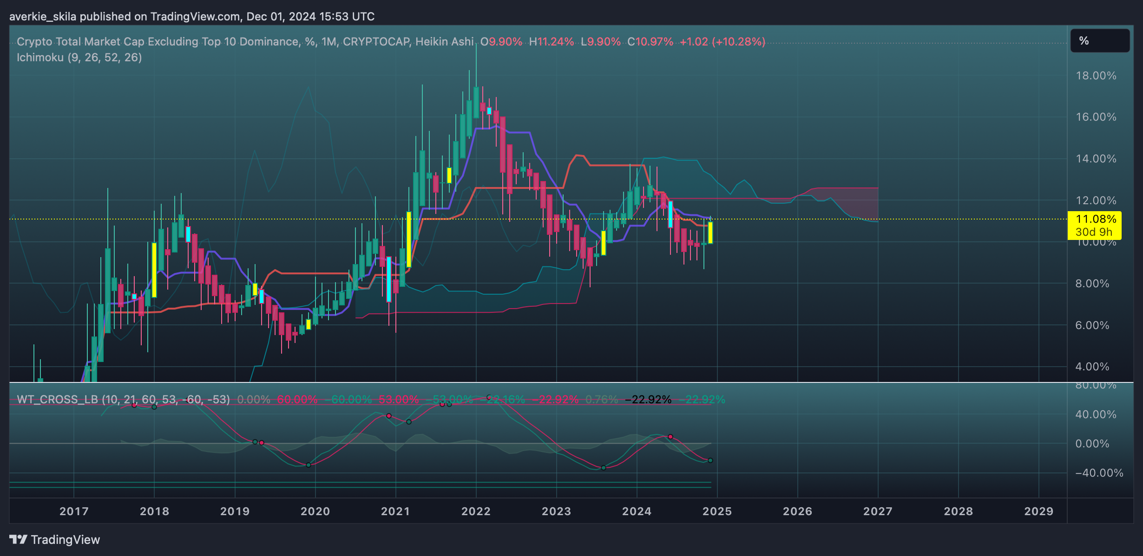The width and height of the screenshot is (1143, 556).
Task: Click the latest WT cross dot near 2025
Action: (x=710, y=460)
